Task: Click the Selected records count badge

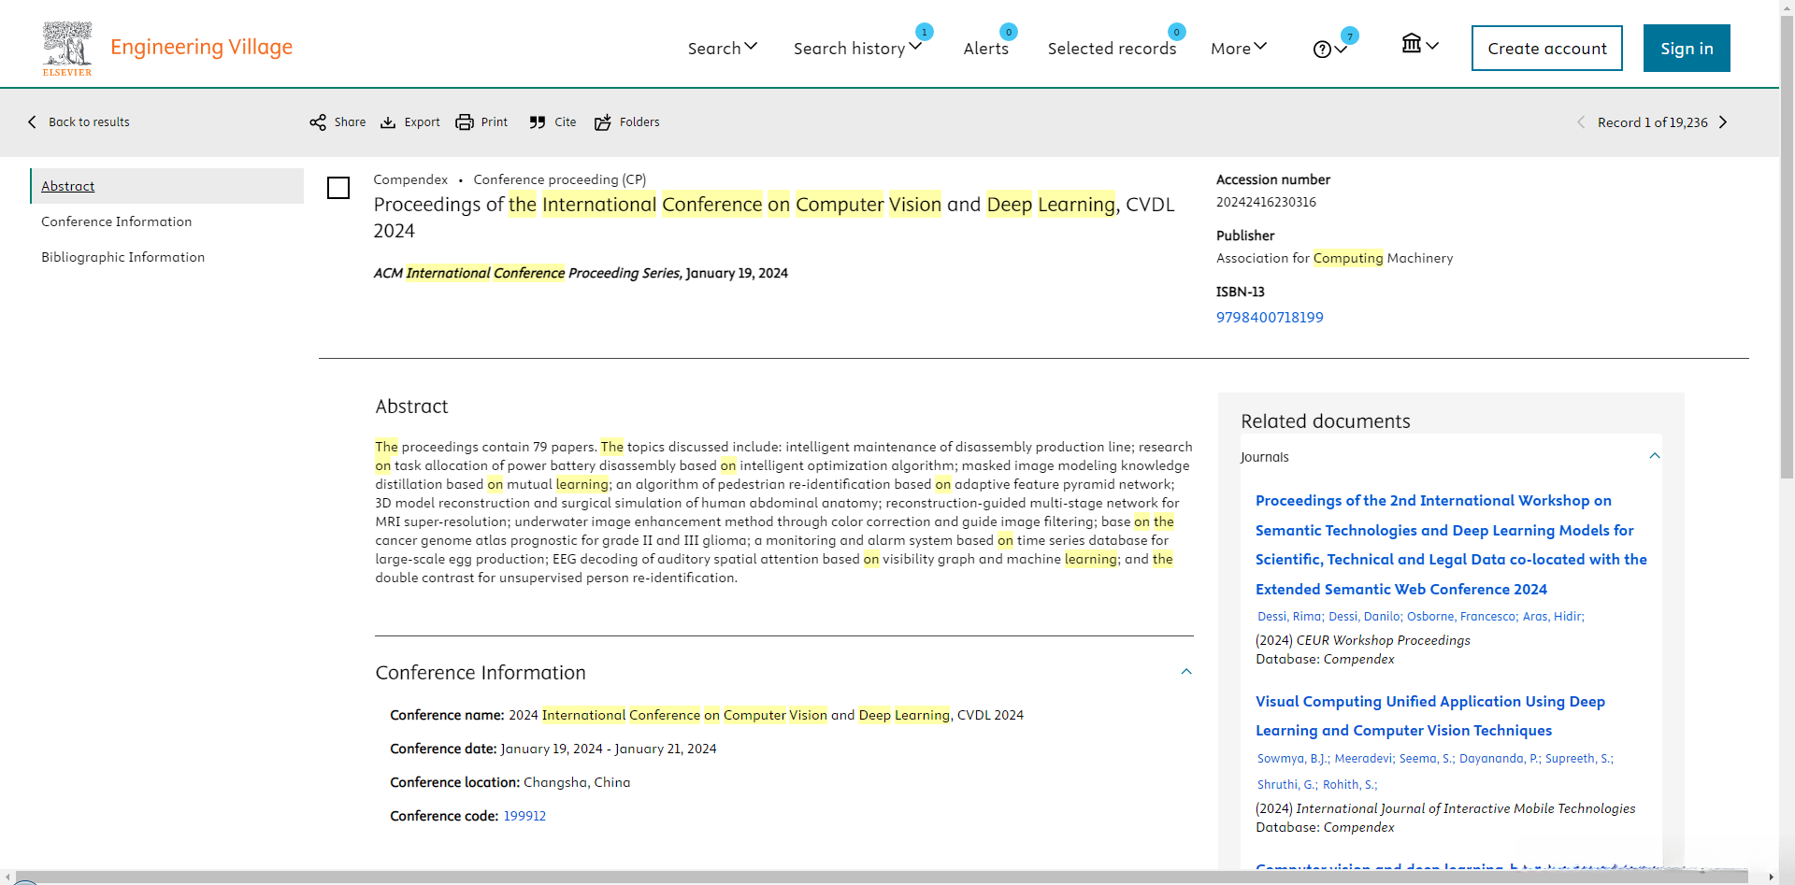Action: (1177, 32)
